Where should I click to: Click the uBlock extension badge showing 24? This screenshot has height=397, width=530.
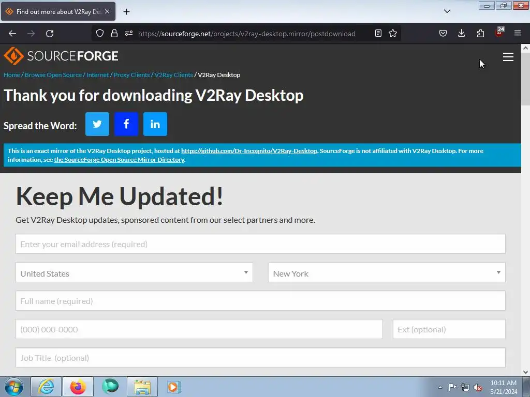[x=499, y=32]
